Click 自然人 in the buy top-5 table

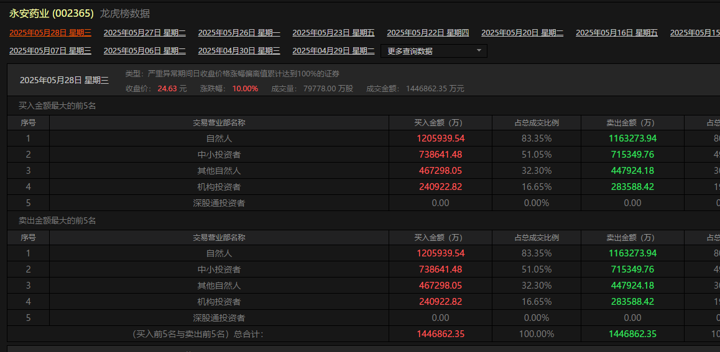pyautogui.click(x=219, y=138)
